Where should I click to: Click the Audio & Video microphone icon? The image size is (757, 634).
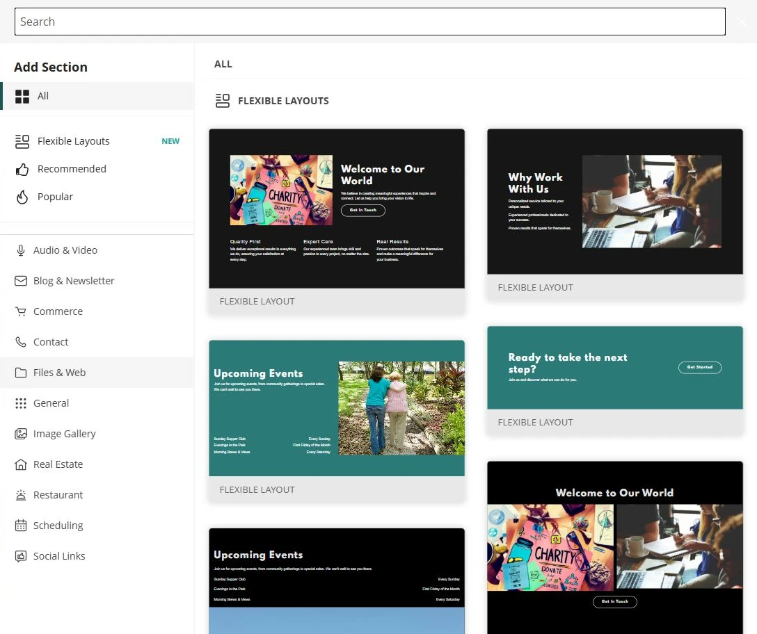pyautogui.click(x=21, y=250)
